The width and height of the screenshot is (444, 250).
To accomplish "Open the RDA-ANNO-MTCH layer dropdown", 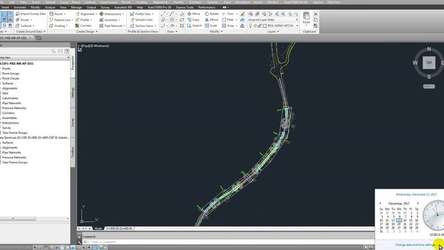I will click(273, 26).
